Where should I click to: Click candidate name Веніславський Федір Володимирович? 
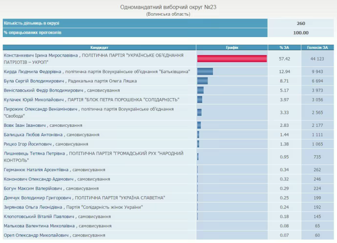click(x=43, y=90)
